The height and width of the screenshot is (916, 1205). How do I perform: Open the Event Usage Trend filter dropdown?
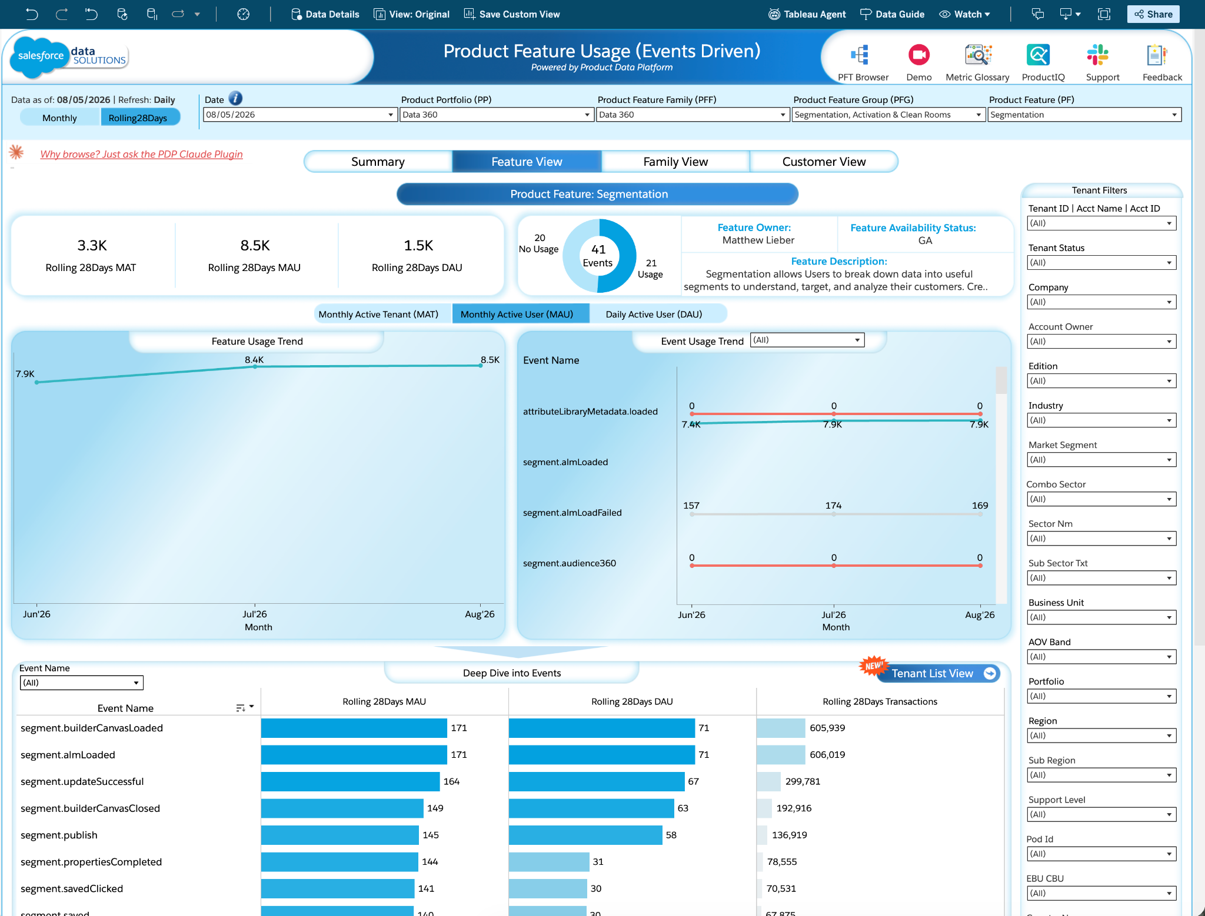pos(807,340)
